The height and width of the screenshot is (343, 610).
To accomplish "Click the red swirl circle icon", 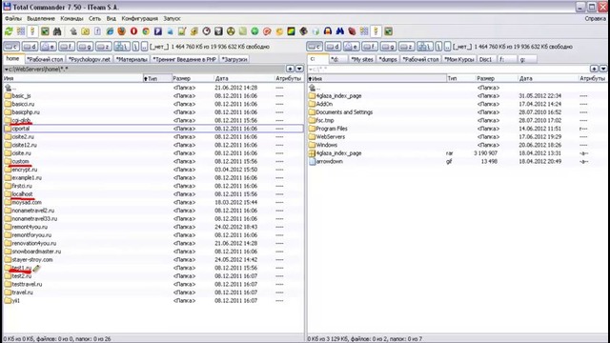I will (267, 31).
